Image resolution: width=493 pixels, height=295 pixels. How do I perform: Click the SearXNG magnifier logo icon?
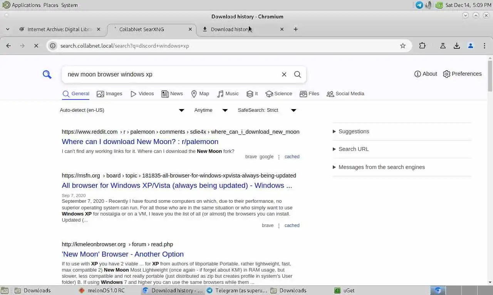click(x=47, y=74)
